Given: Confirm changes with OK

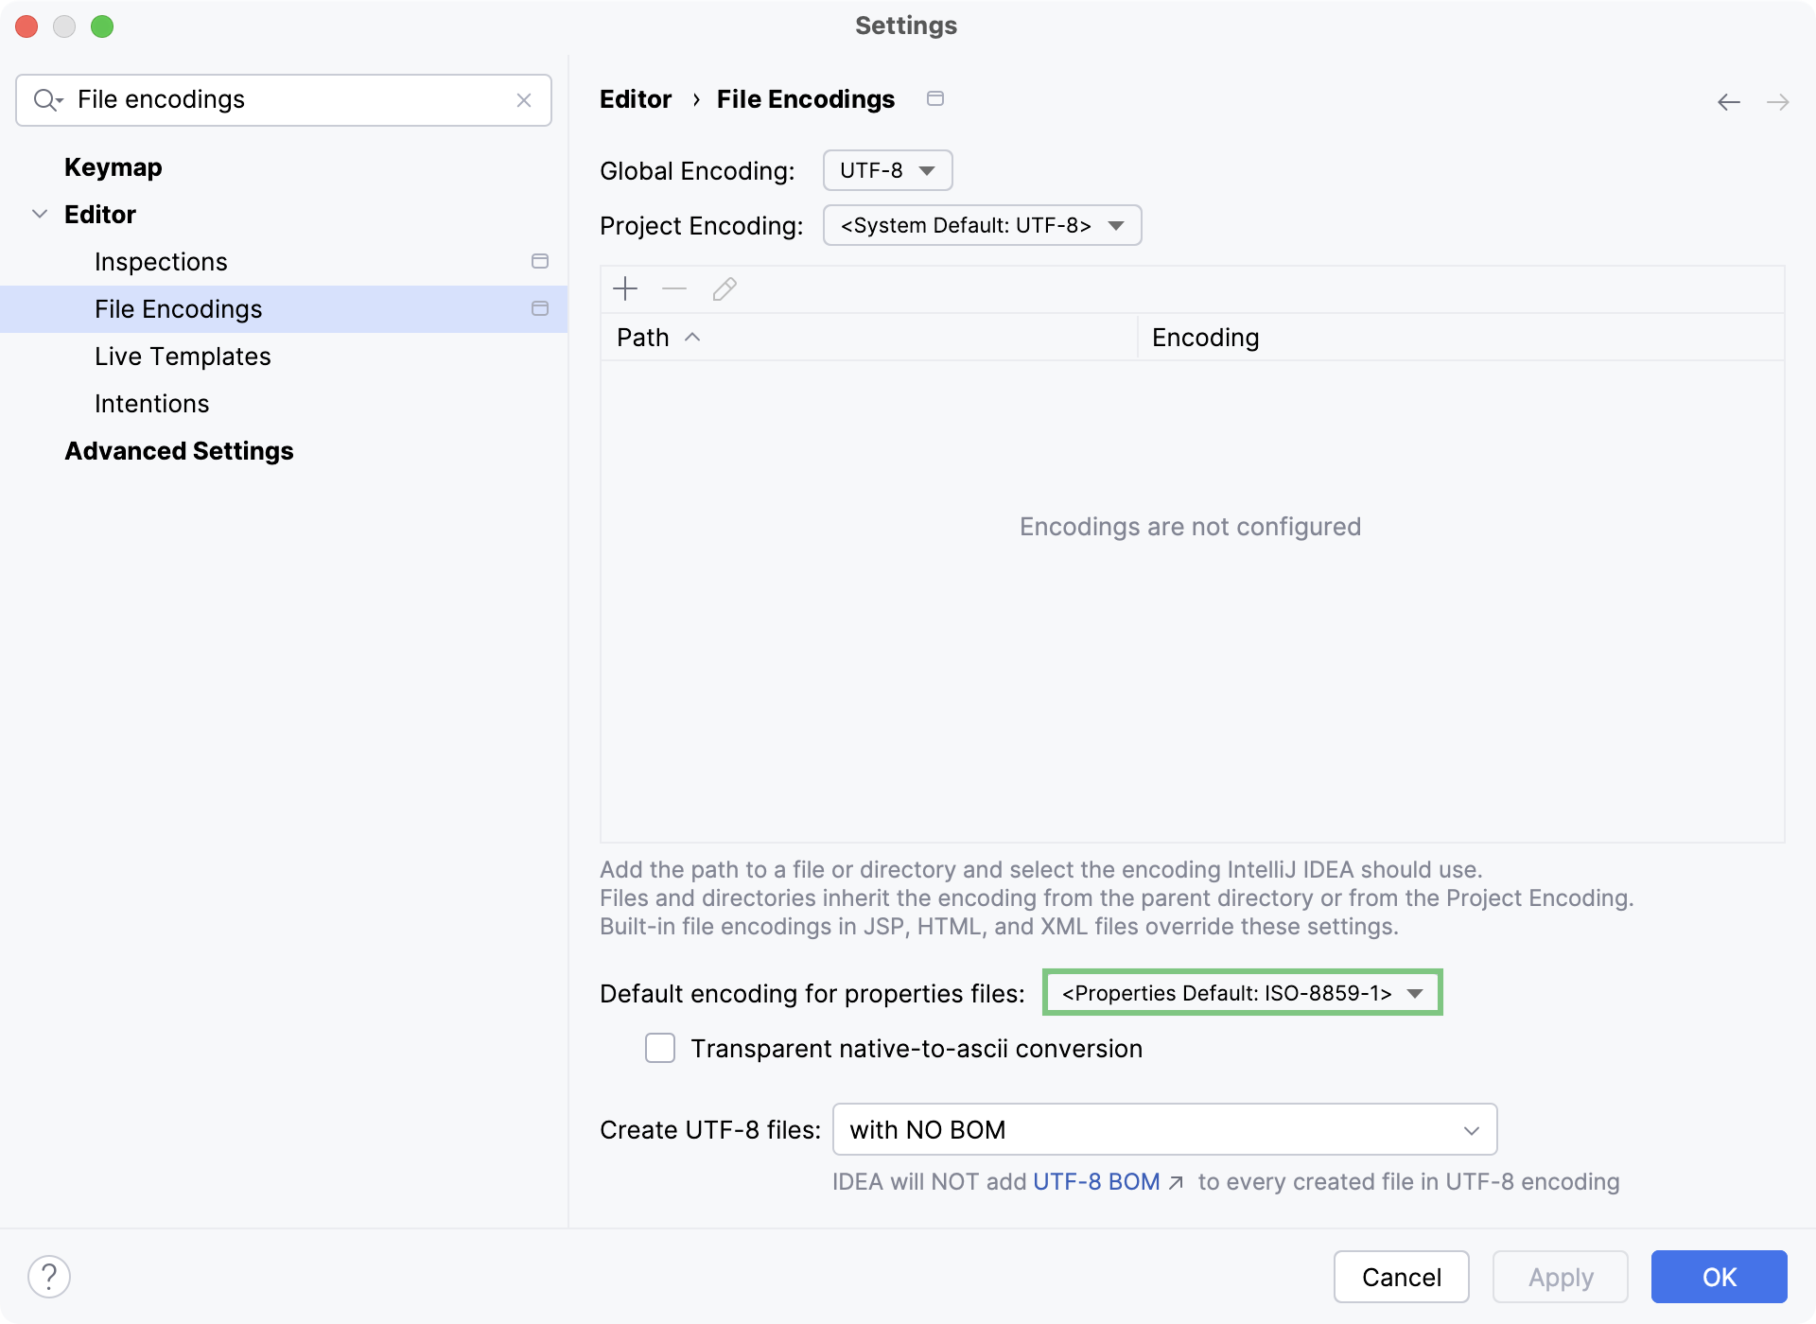Looking at the screenshot, I should [x=1718, y=1276].
